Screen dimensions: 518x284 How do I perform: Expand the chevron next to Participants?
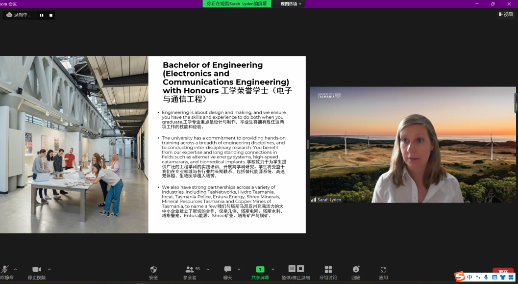[x=208, y=269]
